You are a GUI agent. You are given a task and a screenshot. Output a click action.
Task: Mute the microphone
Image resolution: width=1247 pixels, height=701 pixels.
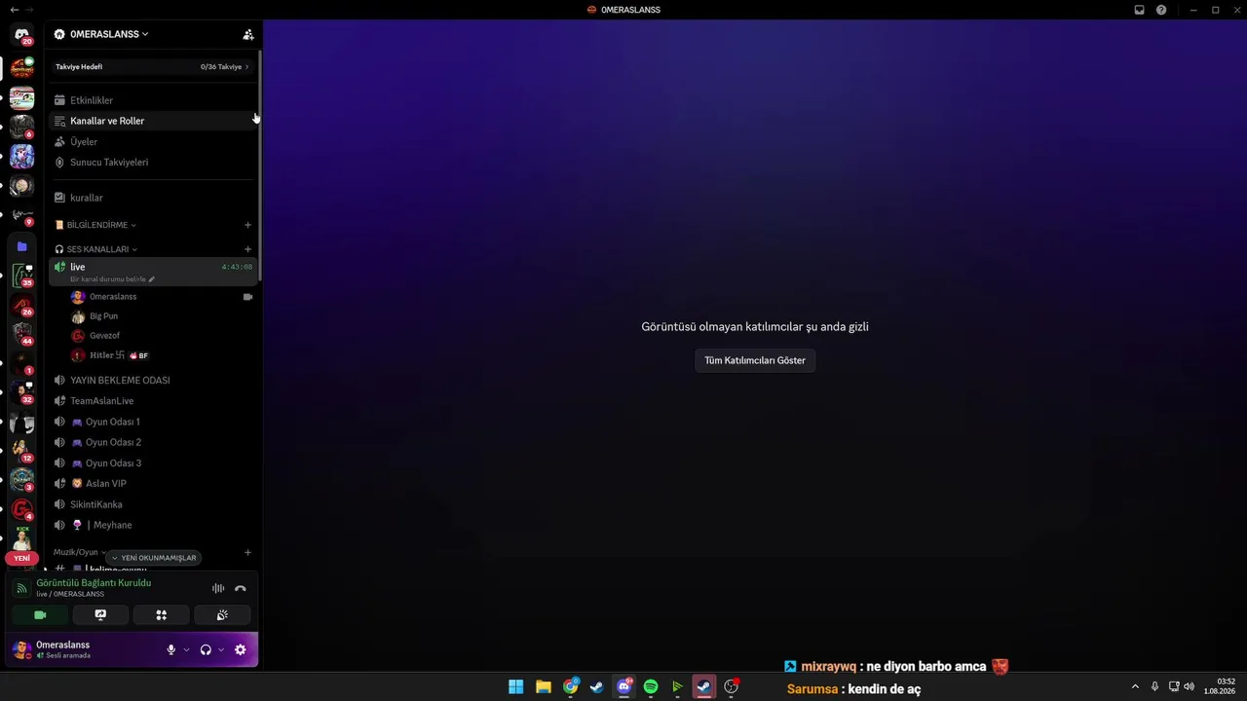pos(171,649)
